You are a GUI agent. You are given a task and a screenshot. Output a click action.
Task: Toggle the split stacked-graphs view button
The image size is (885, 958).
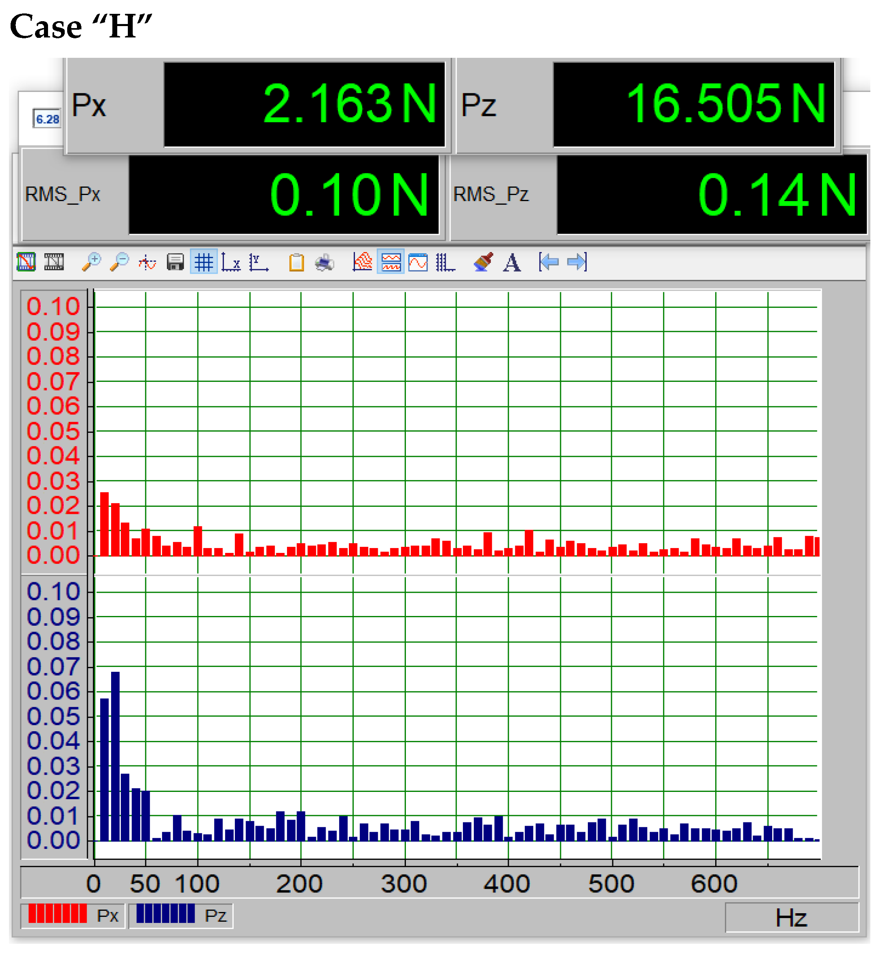point(391,263)
